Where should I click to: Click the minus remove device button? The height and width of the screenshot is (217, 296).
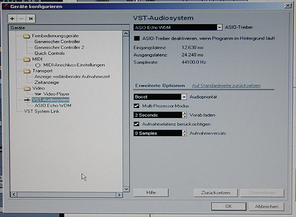[21, 19]
